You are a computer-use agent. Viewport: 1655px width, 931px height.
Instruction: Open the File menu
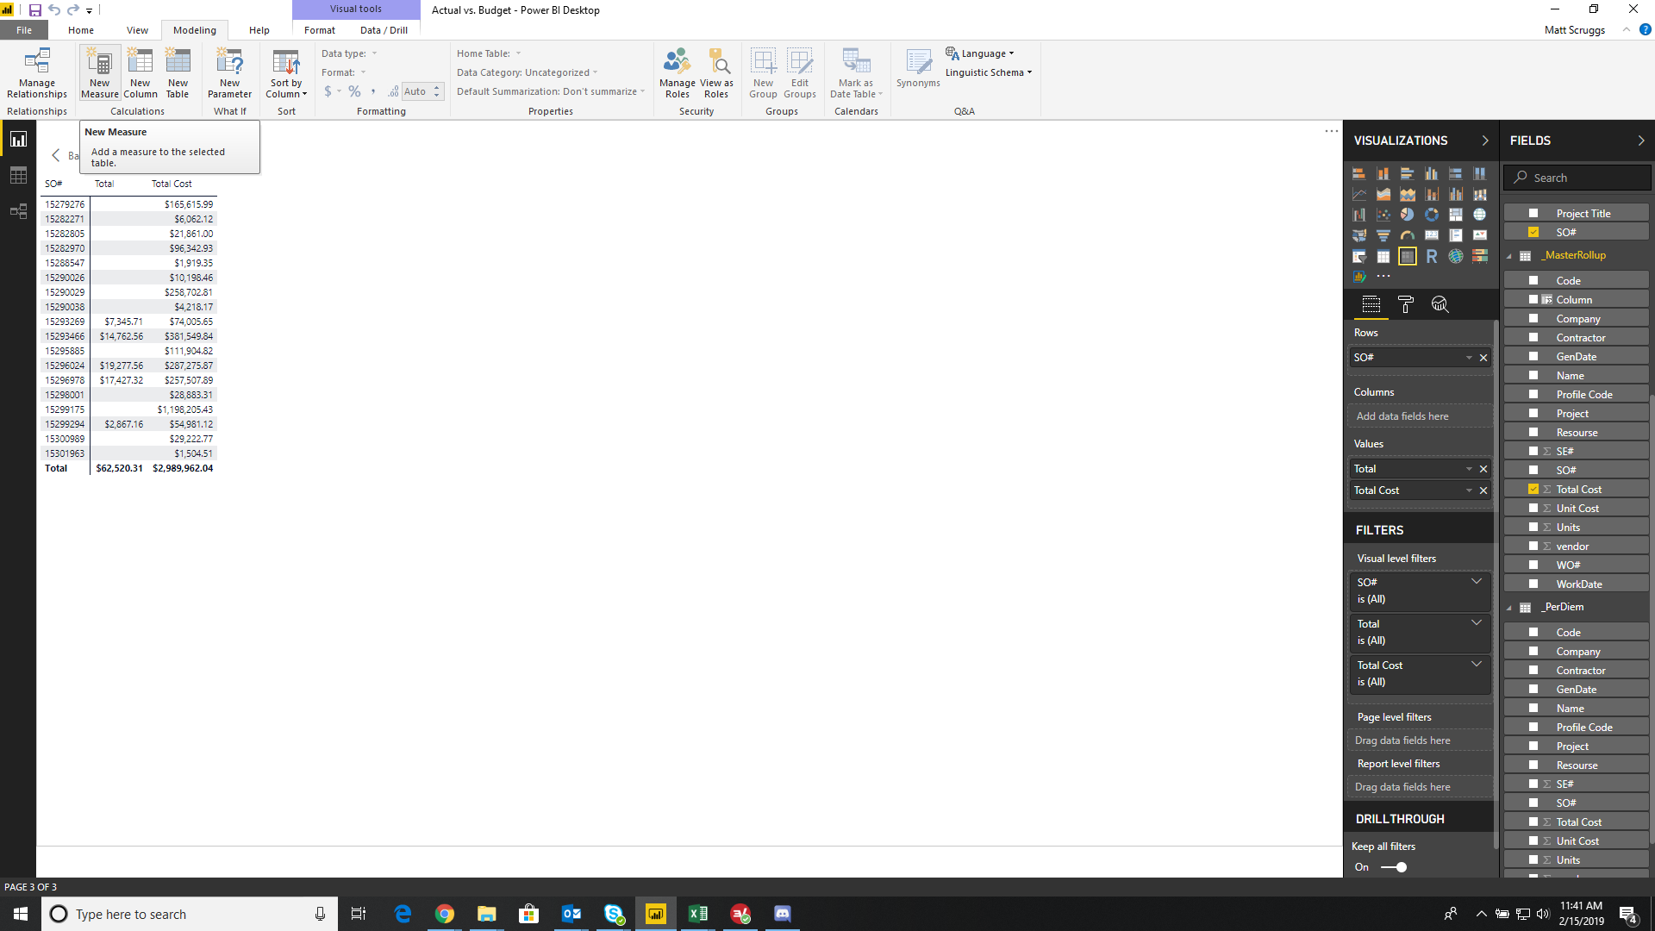point(24,30)
